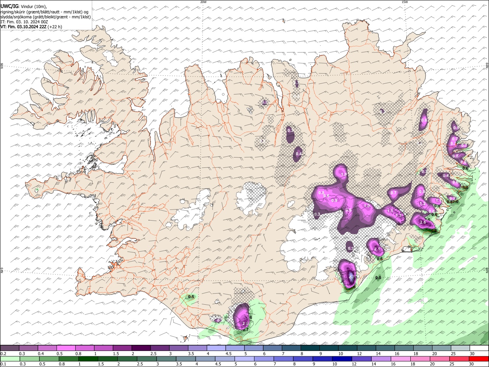The height and width of the screenshot is (367, 489).
Task: Pick top-scale swatch above the 6 label
Action: [273, 348]
